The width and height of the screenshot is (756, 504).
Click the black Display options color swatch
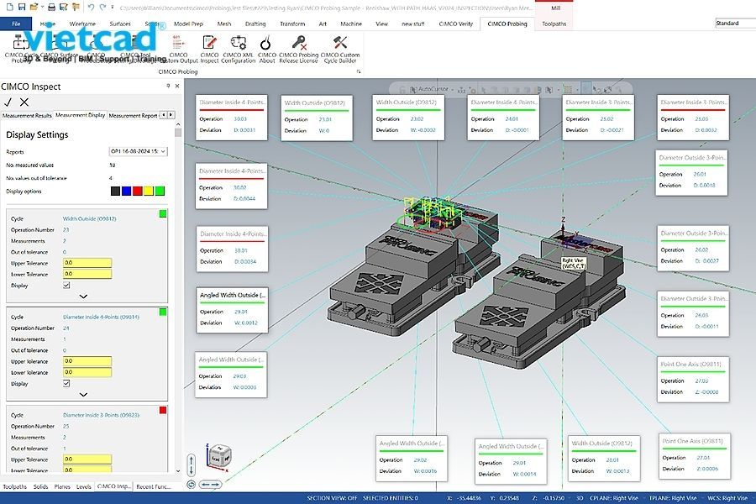click(115, 191)
